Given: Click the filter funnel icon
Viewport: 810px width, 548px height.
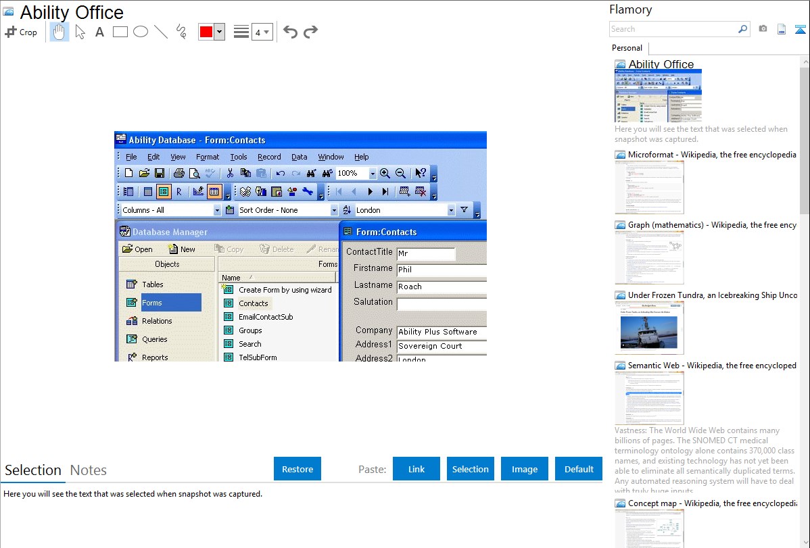Looking at the screenshot, I should click(x=464, y=209).
